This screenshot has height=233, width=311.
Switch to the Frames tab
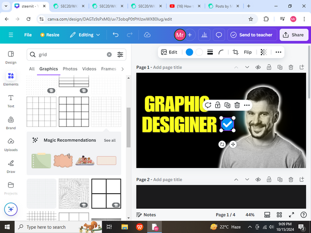[108, 69]
